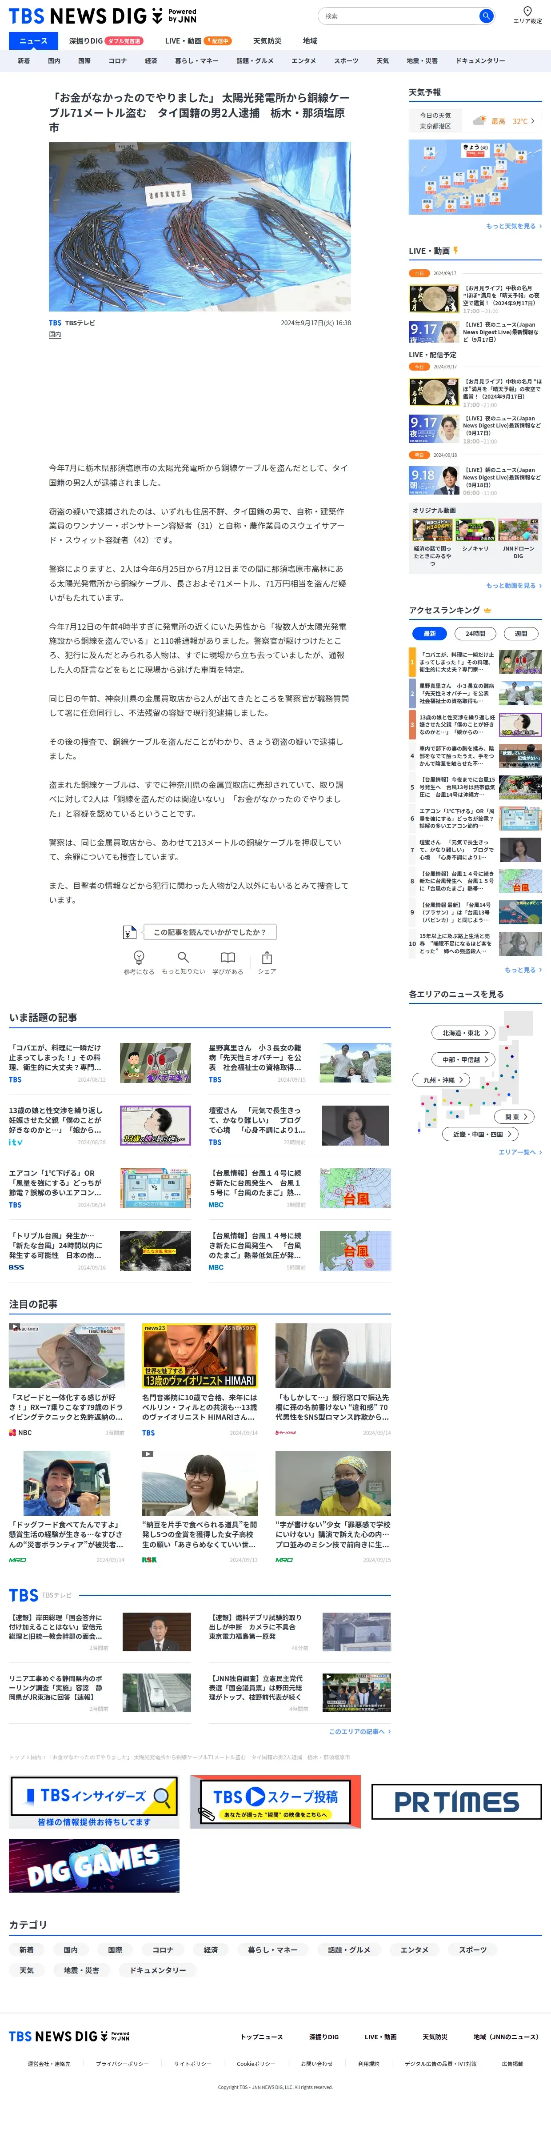This screenshot has height=2149, width=551.
Task: Open the スポーツ sub-navigation item
Action: click(346, 61)
